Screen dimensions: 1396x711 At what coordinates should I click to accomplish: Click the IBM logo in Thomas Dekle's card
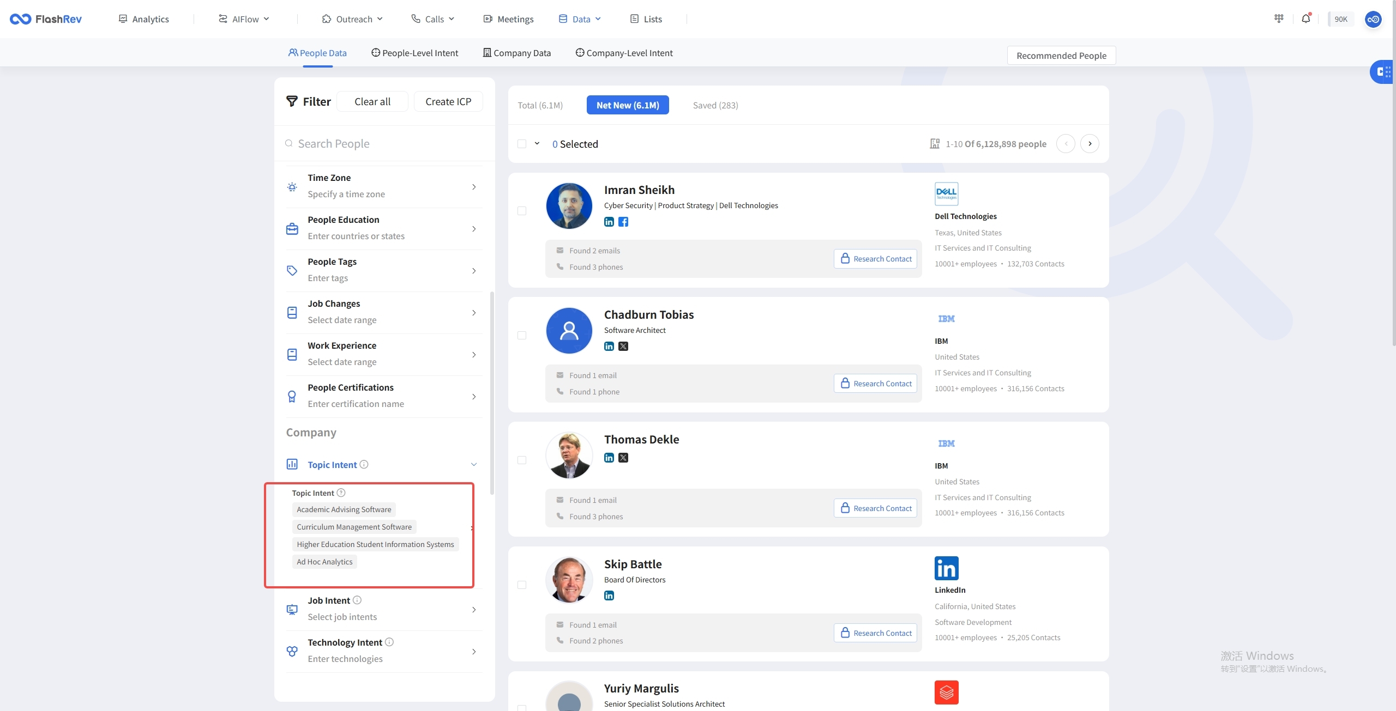click(946, 443)
